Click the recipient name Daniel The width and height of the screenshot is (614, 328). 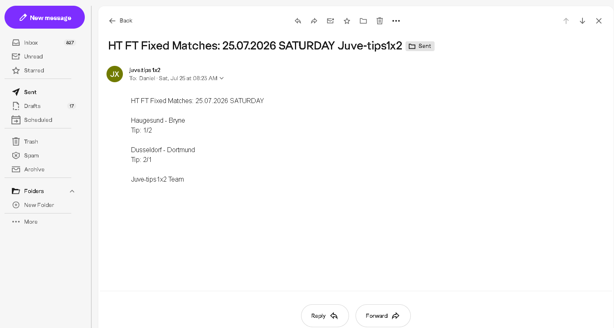[x=147, y=78]
